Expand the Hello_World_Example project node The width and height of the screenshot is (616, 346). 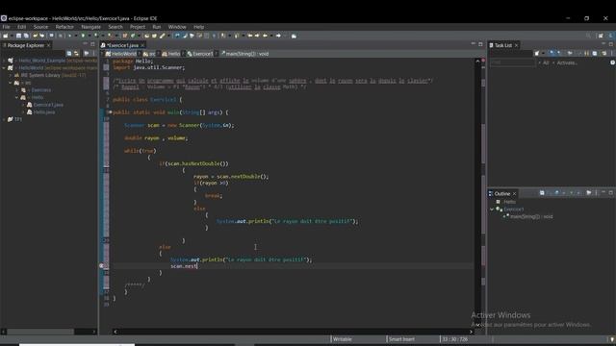click(x=4, y=61)
